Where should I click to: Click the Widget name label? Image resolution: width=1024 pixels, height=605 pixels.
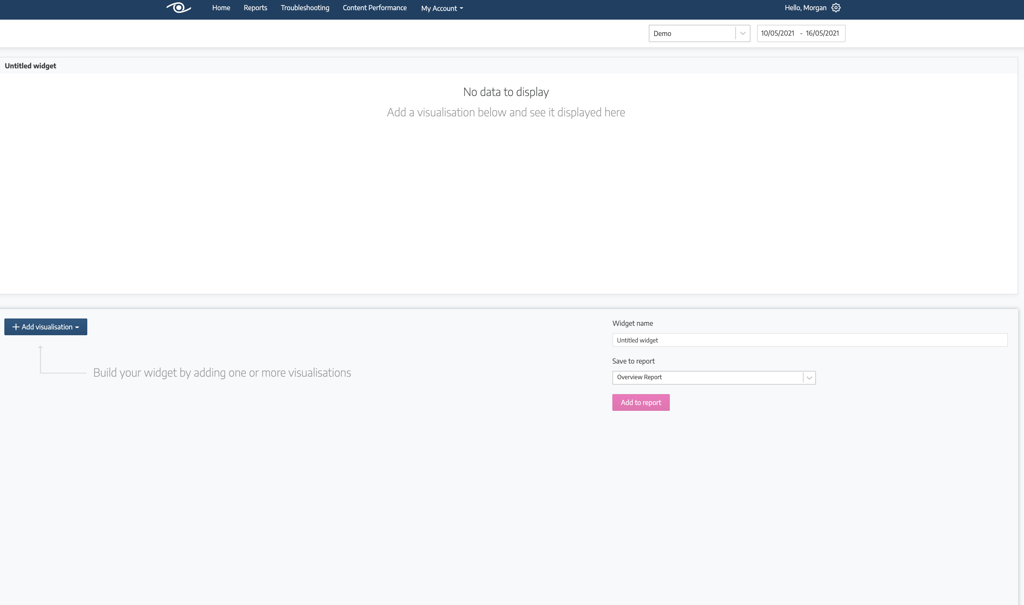(x=632, y=323)
